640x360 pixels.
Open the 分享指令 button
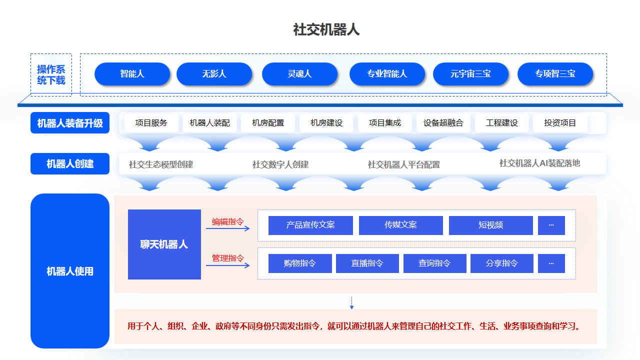502,263
